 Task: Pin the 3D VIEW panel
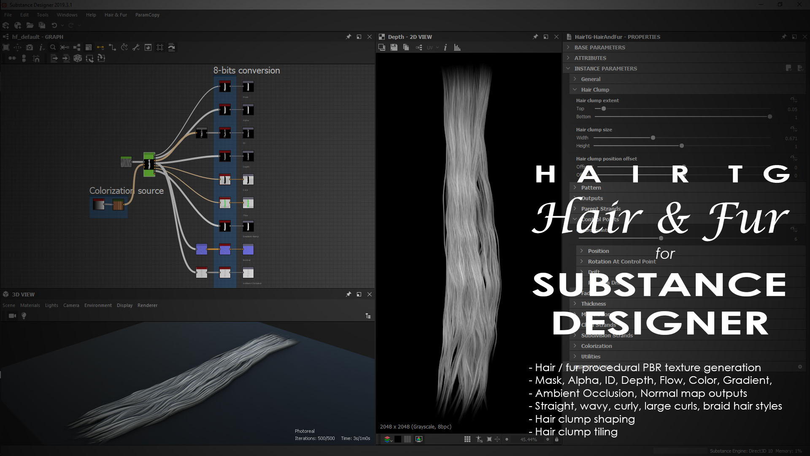pos(348,294)
